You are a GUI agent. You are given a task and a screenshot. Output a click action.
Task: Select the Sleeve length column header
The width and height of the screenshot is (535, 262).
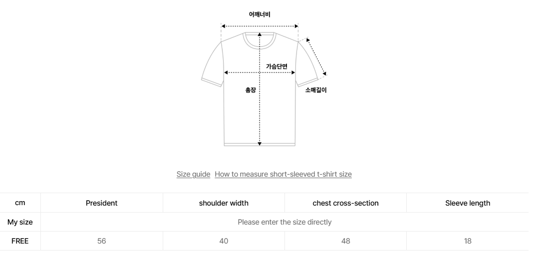click(x=468, y=203)
